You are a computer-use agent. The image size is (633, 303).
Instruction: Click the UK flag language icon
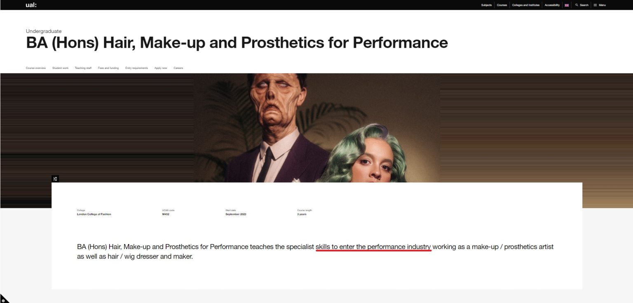click(x=567, y=5)
